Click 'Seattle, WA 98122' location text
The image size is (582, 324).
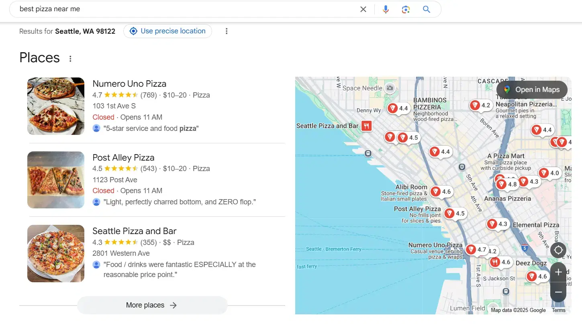tap(85, 31)
